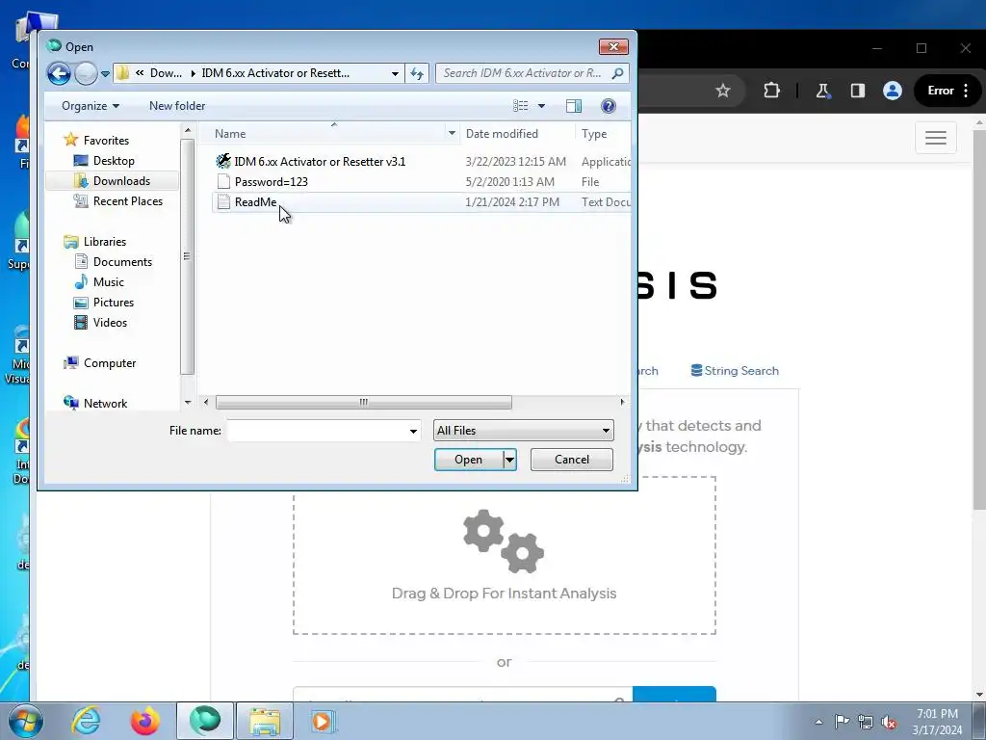Select the Password=123 file
Image resolution: width=986 pixels, height=740 pixels.
tap(271, 182)
